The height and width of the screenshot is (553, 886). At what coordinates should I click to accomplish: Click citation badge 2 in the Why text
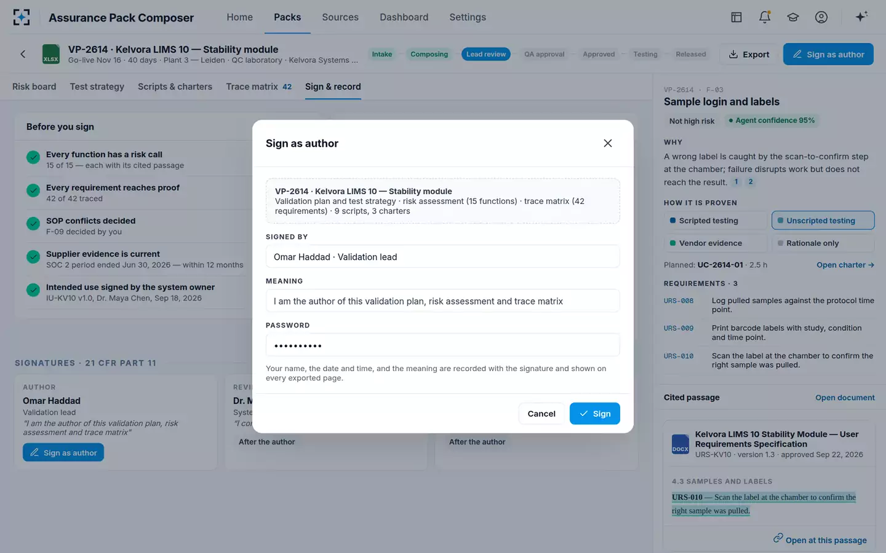point(751,182)
